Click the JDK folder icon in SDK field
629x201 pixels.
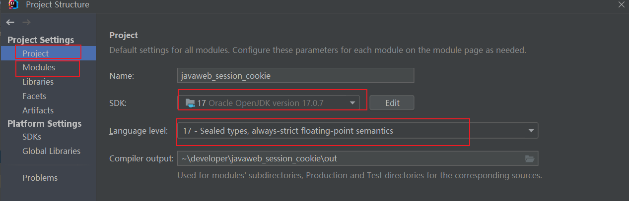pyautogui.click(x=190, y=103)
